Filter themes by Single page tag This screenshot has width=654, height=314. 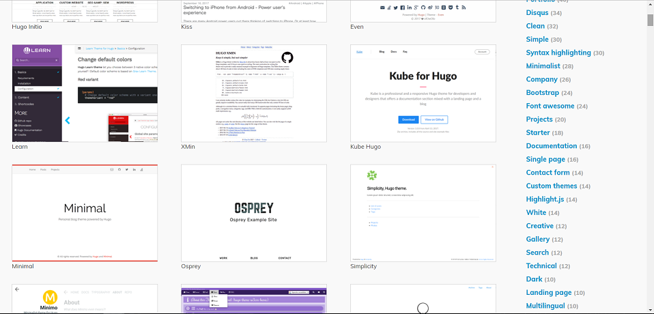pyautogui.click(x=545, y=159)
